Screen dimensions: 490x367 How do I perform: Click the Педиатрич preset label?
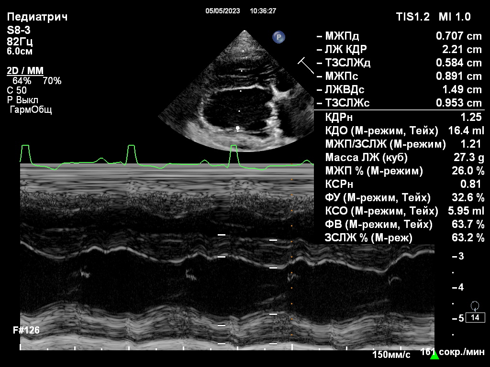pyautogui.click(x=37, y=17)
